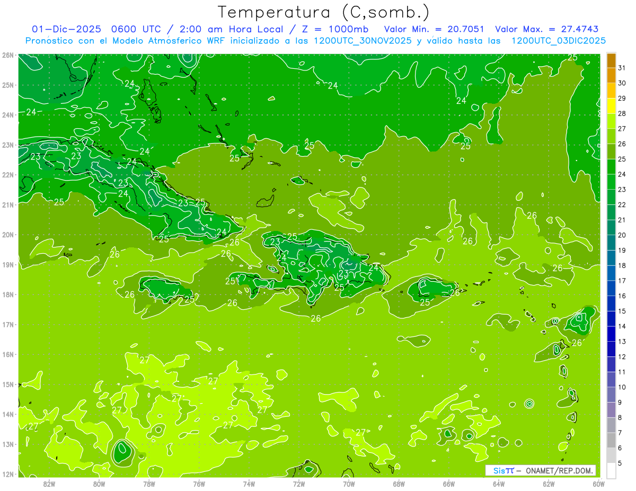Click the "13N" latitude axis label

(7, 444)
